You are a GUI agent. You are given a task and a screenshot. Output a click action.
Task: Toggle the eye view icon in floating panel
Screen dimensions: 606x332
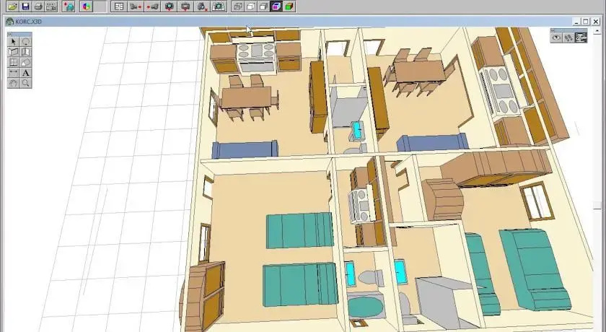556,38
